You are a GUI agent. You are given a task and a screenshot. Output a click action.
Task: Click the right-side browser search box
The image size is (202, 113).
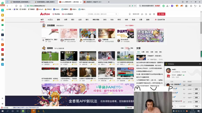(x=149, y=6)
